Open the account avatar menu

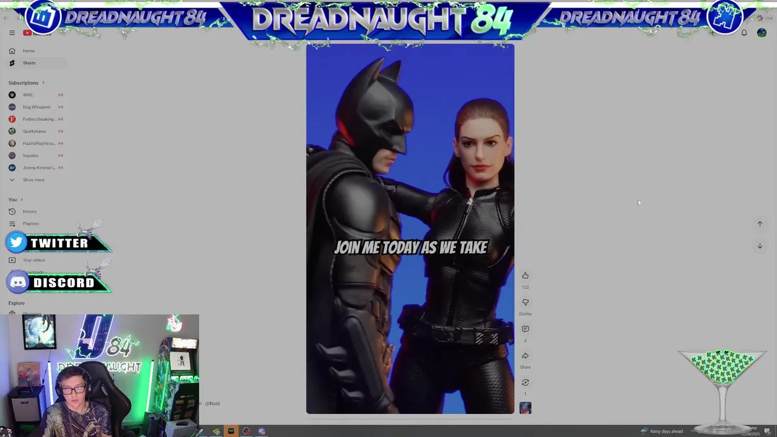(x=762, y=33)
